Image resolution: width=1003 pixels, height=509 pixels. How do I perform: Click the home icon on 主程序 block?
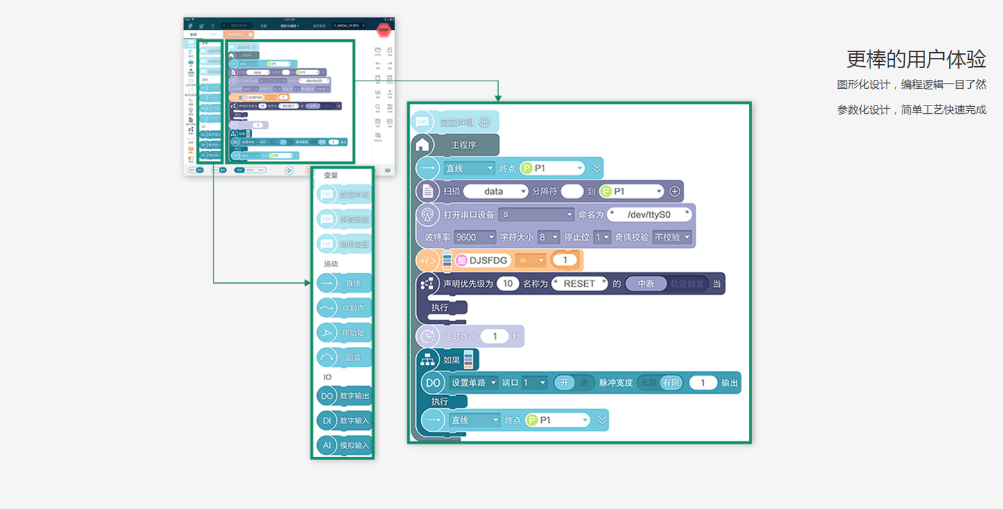[x=423, y=145]
